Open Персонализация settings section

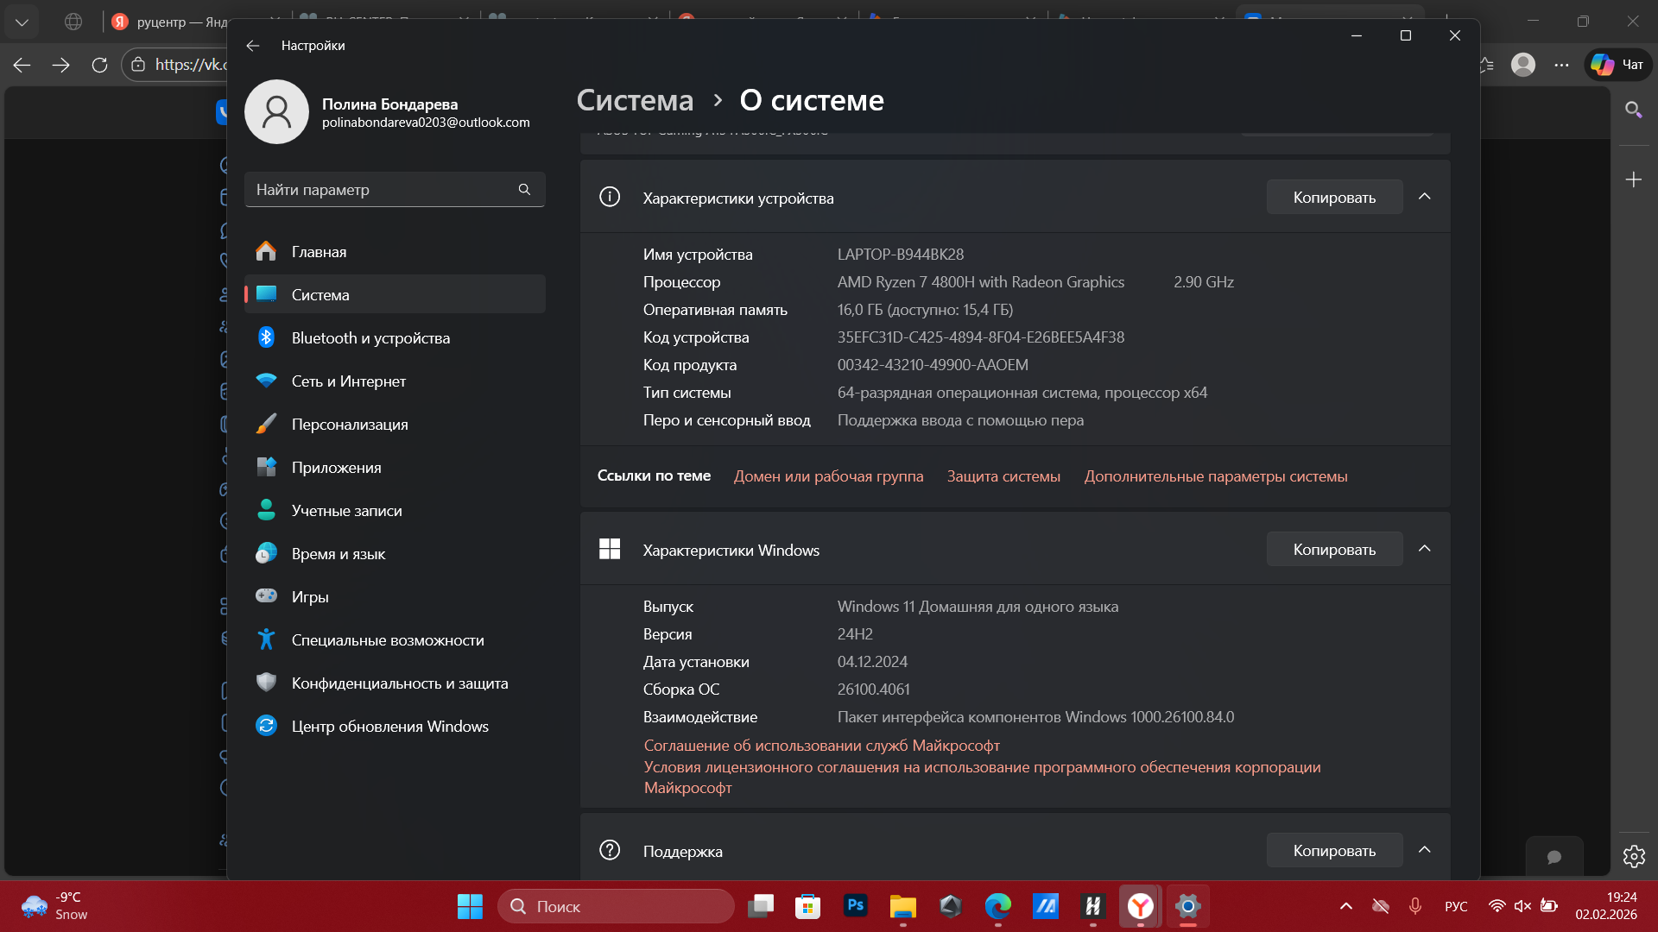(x=350, y=425)
